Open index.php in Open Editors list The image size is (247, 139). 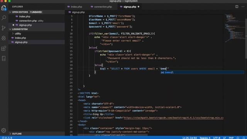[x=25, y=16]
